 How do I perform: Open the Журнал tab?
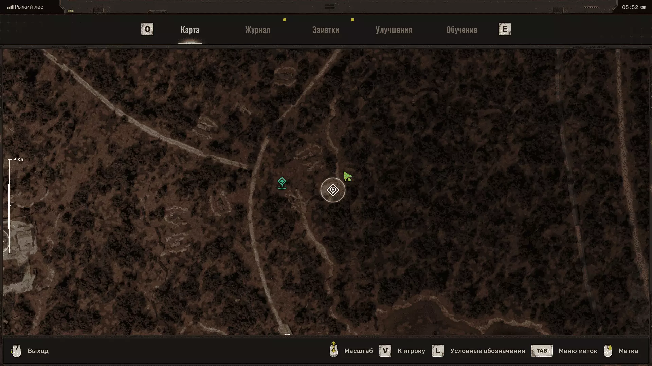coord(258,30)
